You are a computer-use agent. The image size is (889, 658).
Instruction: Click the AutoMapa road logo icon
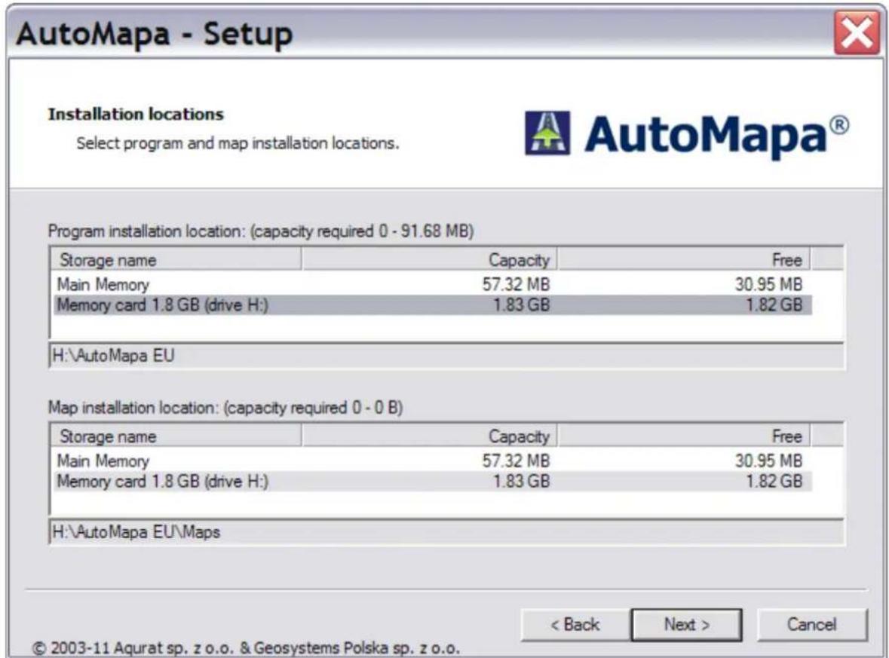(547, 133)
